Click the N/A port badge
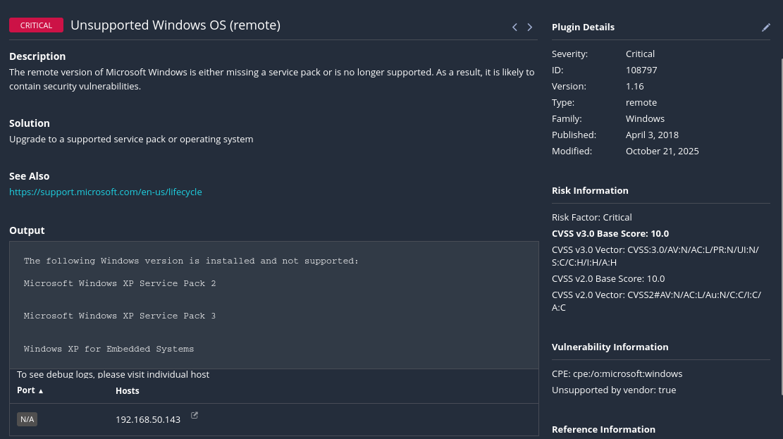 pyautogui.click(x=27, y=419)
